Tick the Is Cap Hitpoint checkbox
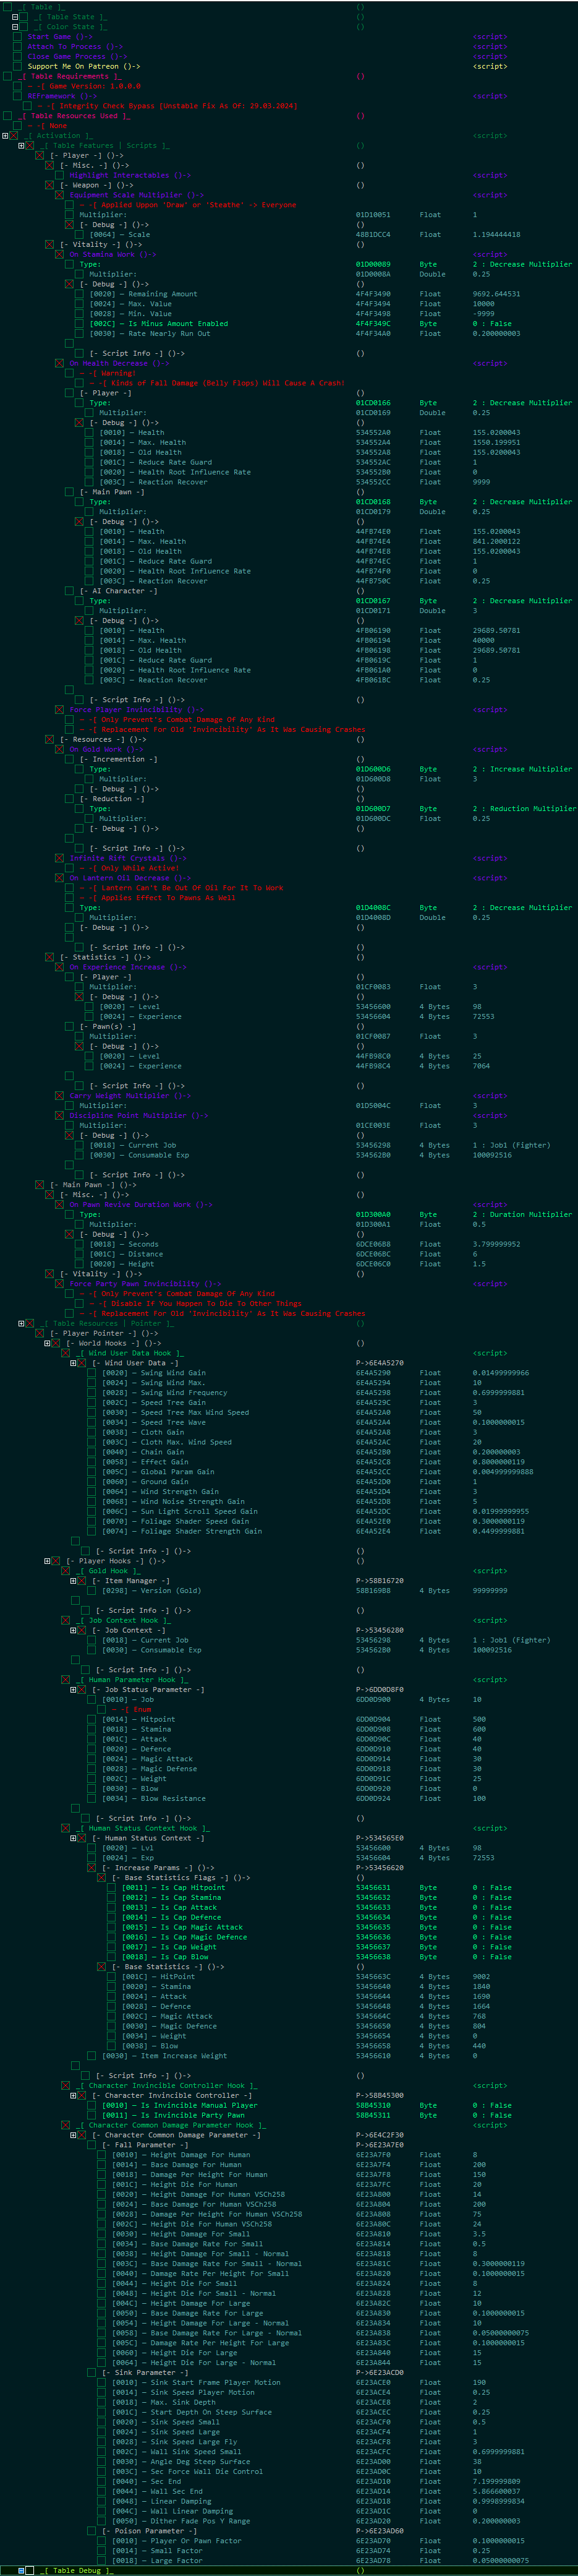Screen dimensions: 578x2576 click(x=112, y=1887)
